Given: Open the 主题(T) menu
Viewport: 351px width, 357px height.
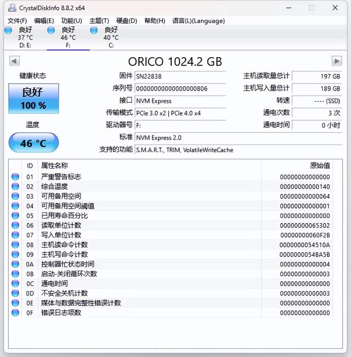Looking at the screenshot, I should (x=99, y=21).
